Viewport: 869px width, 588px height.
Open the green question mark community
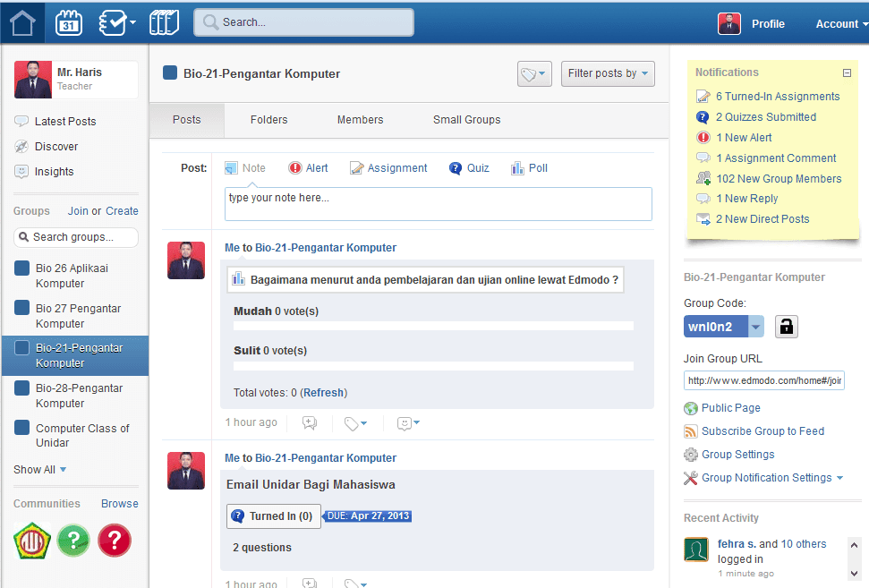pos(73,541)
